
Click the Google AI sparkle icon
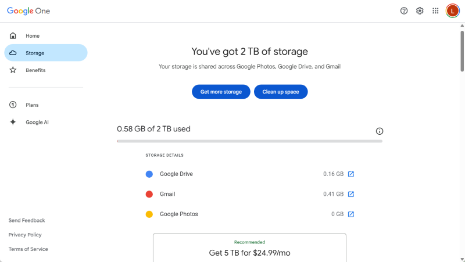[13, 122]
